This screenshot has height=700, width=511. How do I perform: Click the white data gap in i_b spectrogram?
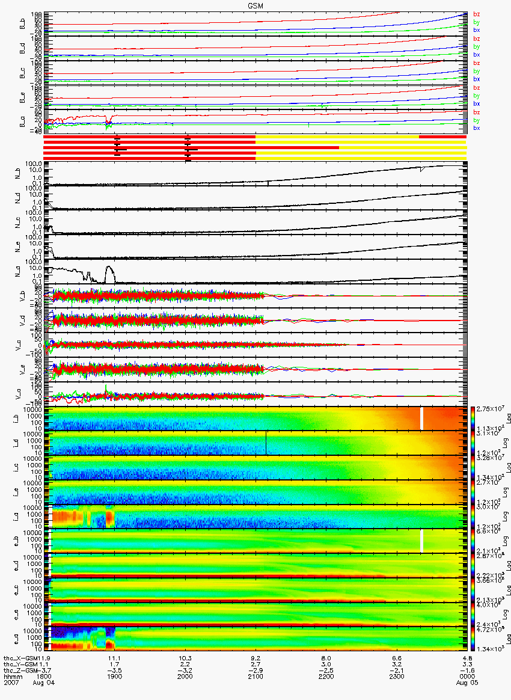tap(421, 419)
